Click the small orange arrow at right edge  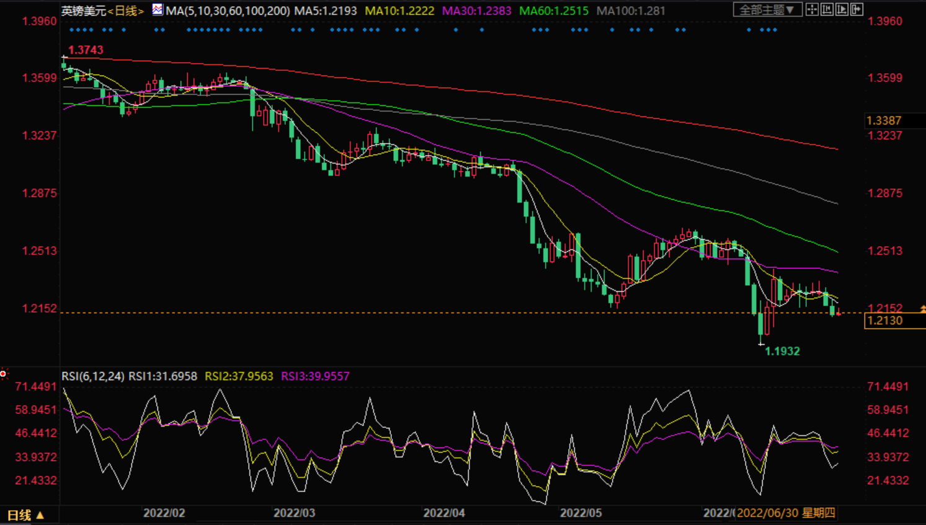click(922, 309)
